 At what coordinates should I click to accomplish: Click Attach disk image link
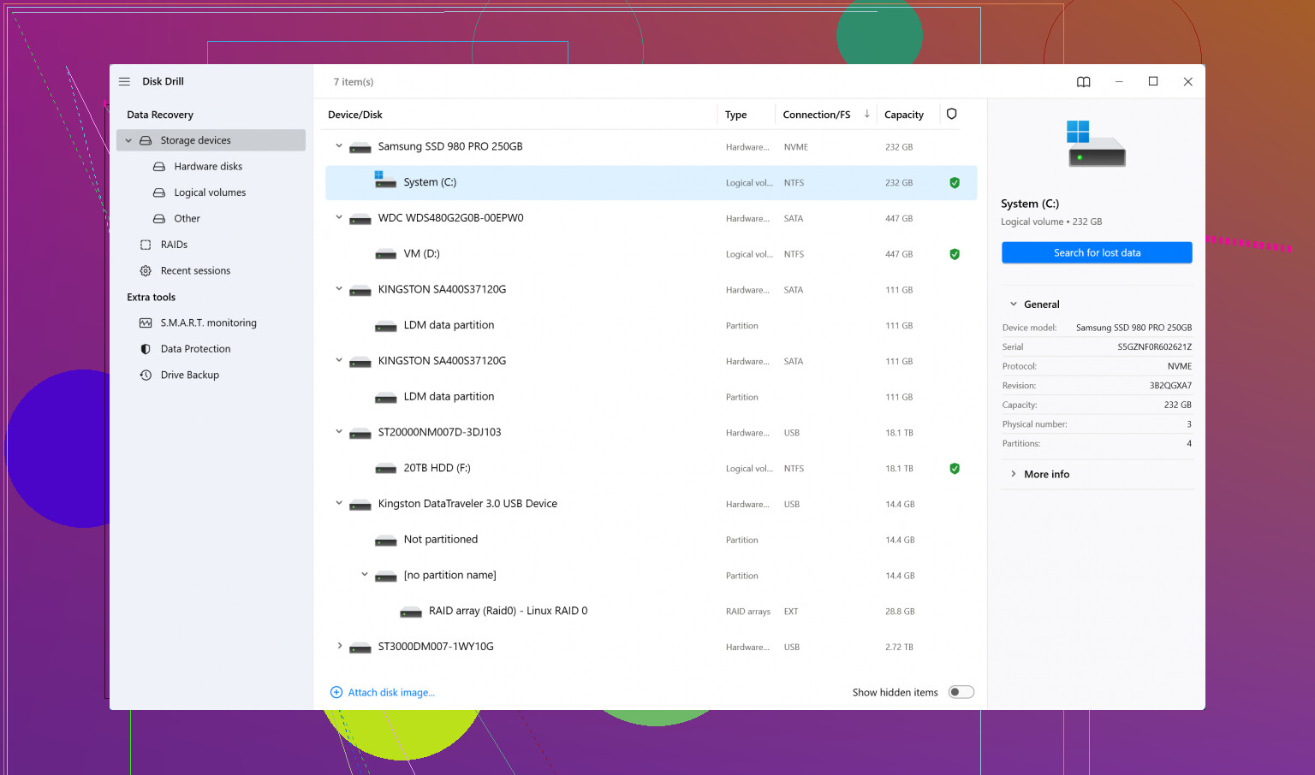click(390, 693)
